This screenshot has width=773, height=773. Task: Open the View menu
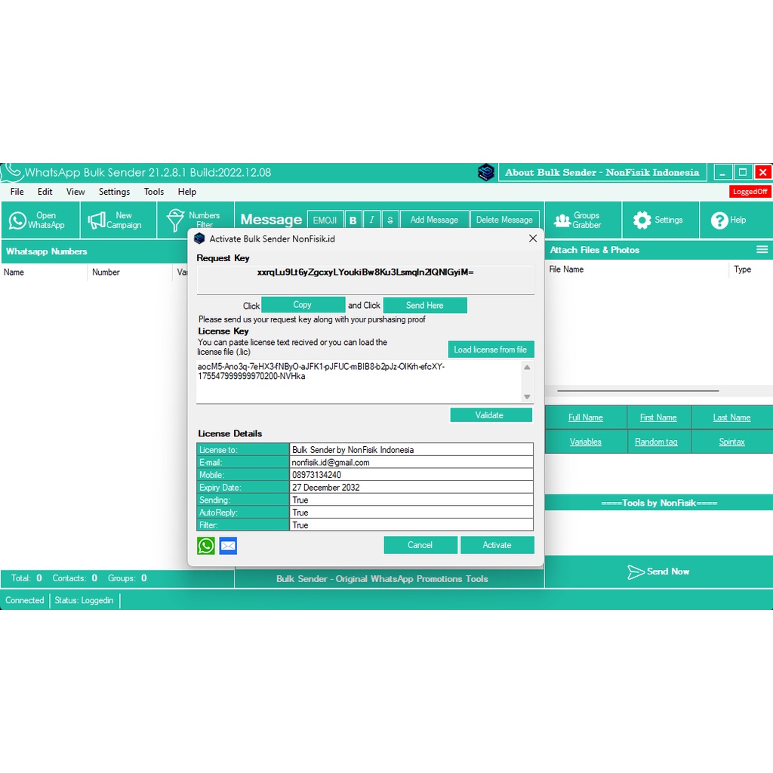[x=75, y=192]
